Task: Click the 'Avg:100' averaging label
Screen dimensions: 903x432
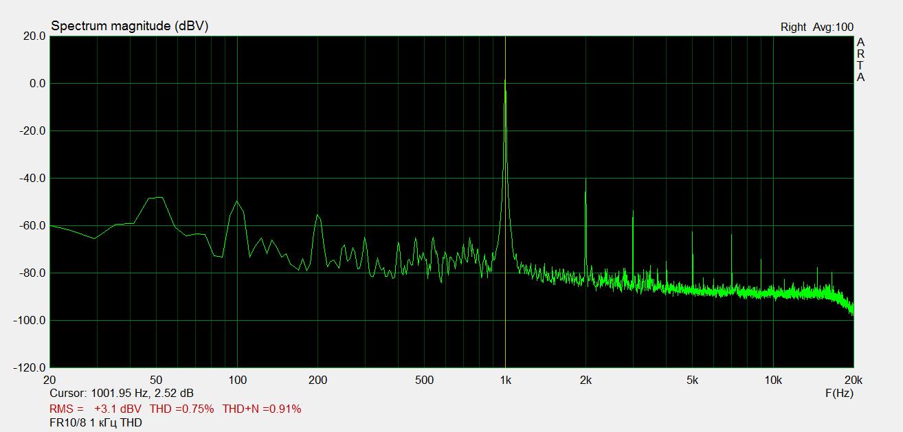Action: (834, 27)
